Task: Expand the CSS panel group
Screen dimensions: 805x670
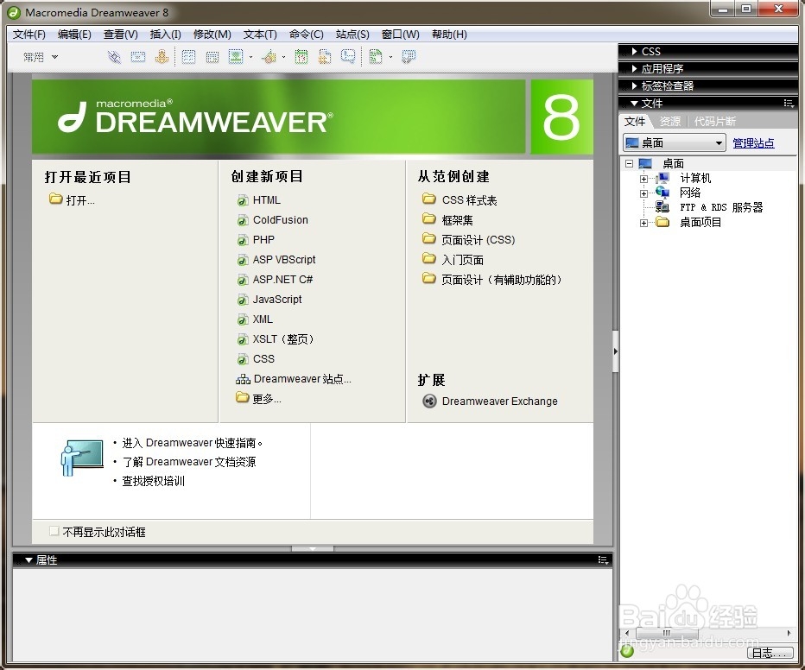Action: click(635, 51)
